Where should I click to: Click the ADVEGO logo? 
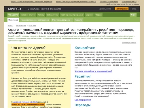click(x=14, y=9)
